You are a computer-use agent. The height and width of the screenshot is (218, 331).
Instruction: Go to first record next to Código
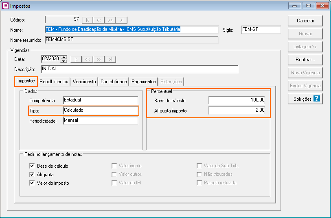coord(88,20)
